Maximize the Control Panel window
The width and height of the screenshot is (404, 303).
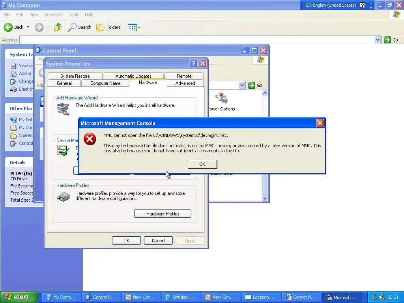254,50
